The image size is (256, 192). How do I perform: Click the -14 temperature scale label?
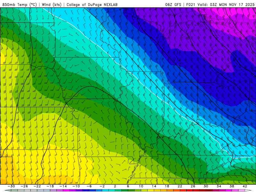pyautogui.click(x=63, y=186)
